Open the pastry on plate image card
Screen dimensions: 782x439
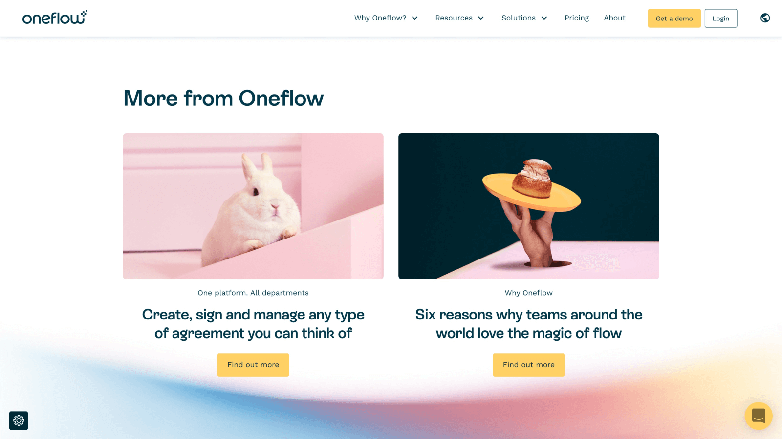pos(529,206)
